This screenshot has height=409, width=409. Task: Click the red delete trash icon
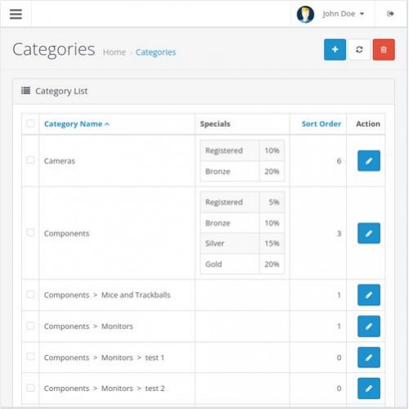coord(384,50)
